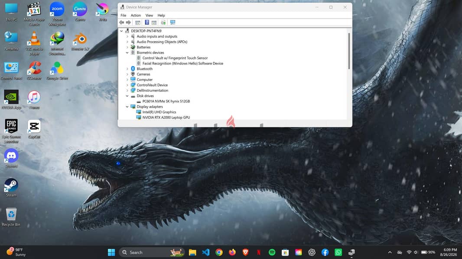Launch the NVIDIA App desktop shortcut
The image size is (462, 259).
point(11,99)
